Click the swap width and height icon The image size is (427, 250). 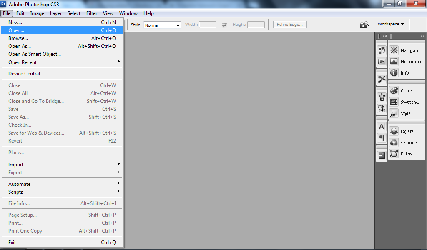tap(224, 25)
